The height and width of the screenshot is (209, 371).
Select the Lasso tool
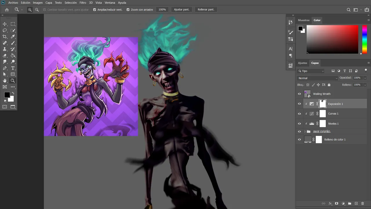click(x=5, y=30)
